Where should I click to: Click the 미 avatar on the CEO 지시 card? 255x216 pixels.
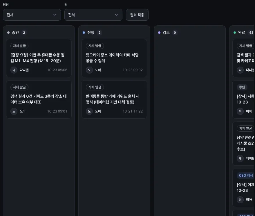(240, 200)
